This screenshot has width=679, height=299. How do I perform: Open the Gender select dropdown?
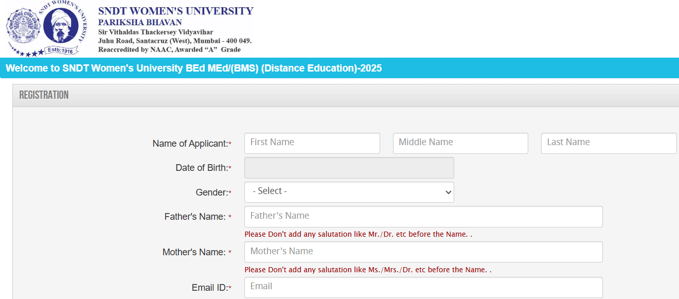[x=349, y=191]
